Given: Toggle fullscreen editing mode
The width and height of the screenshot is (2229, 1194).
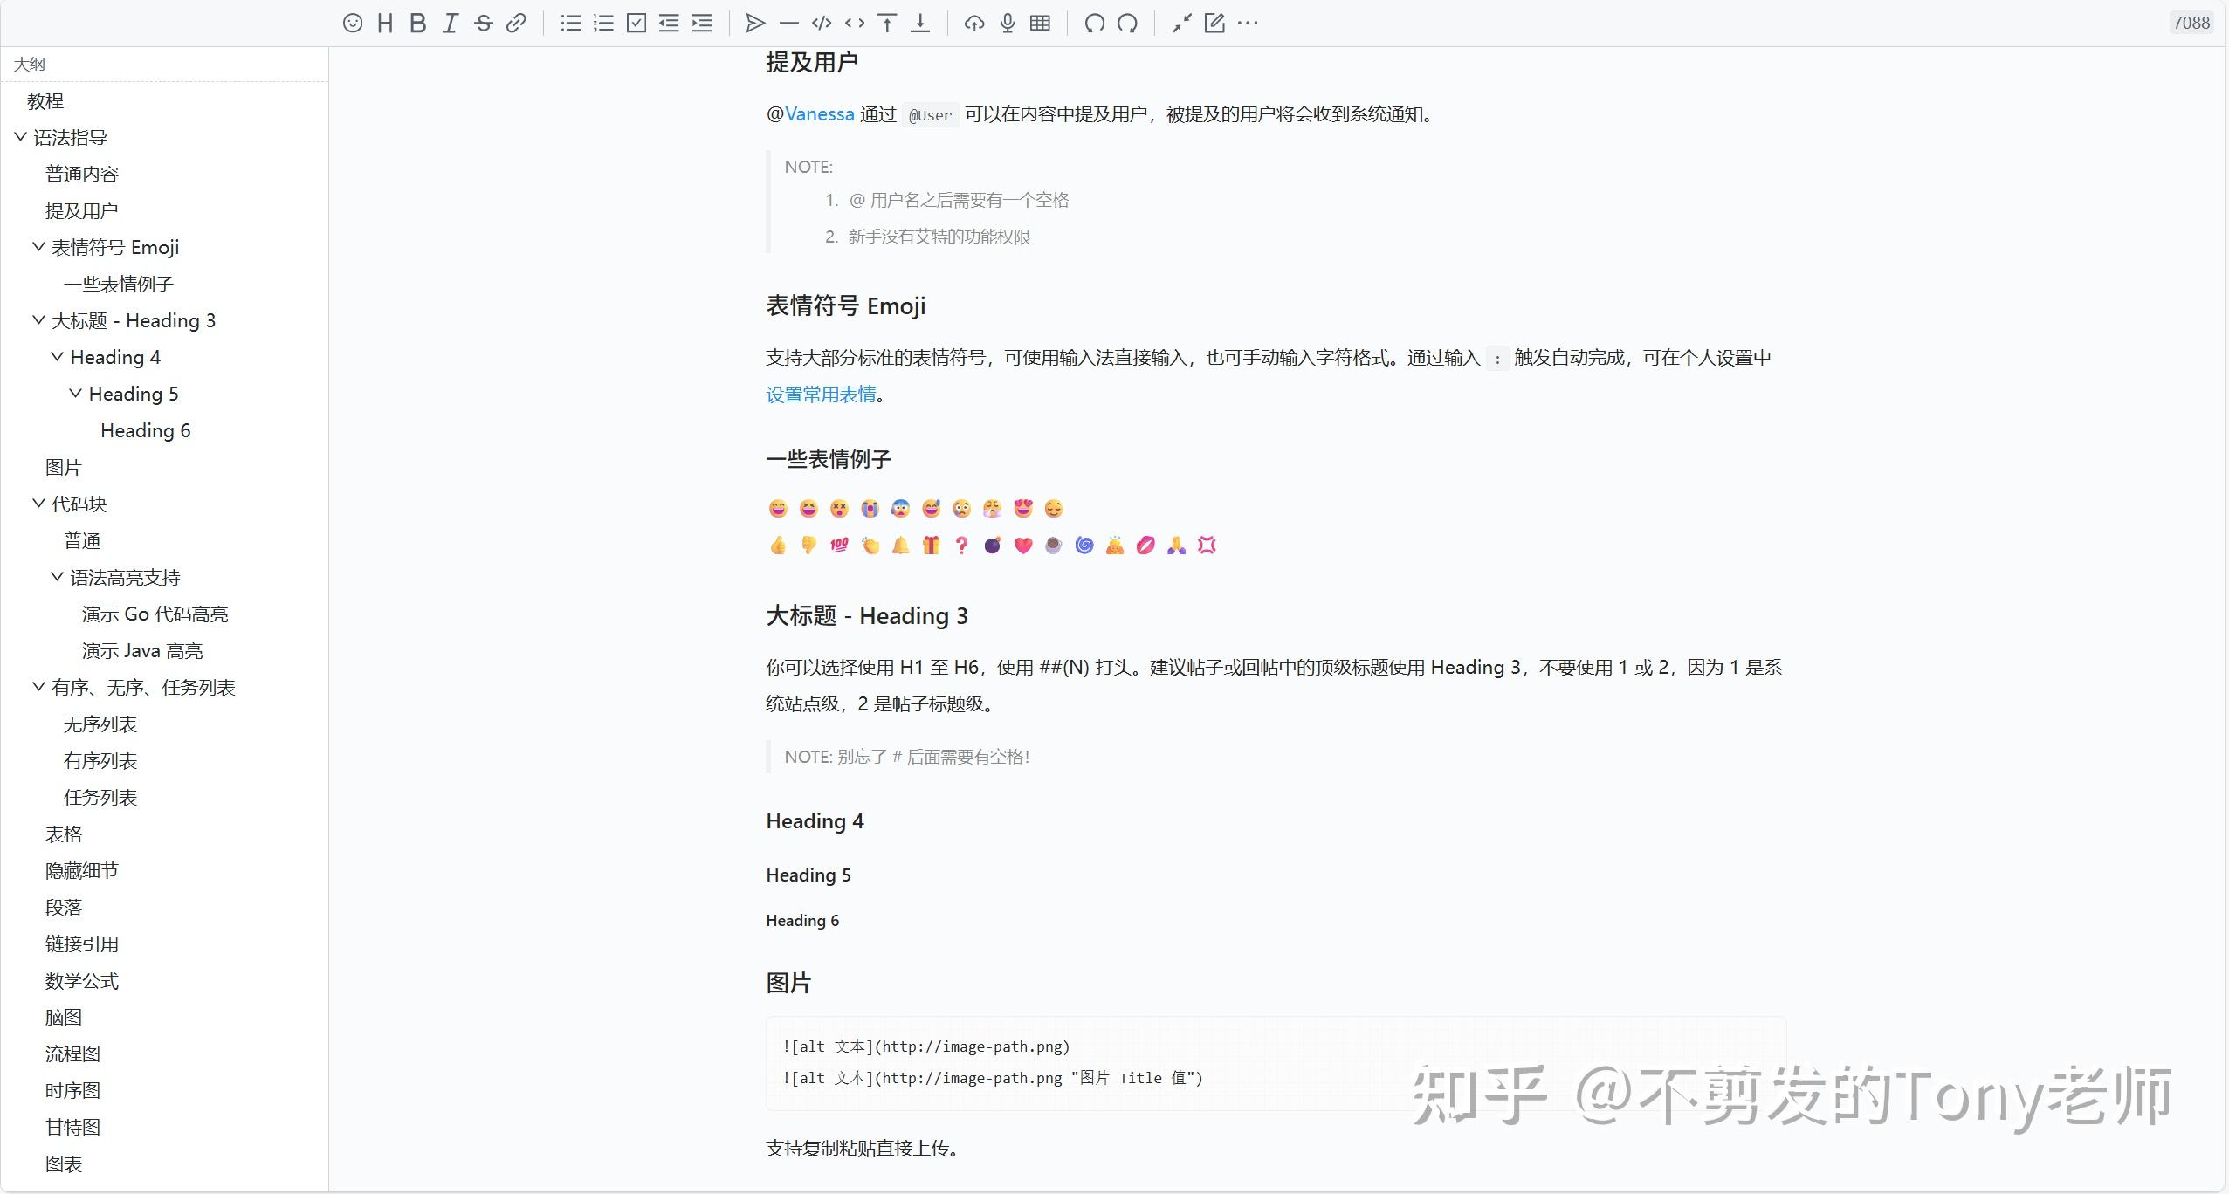Looking at the screenshot, I should (1180, 23).
